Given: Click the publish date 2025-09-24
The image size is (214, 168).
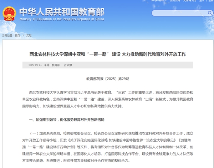Looking at the screenshot, I should click(35, 65).
